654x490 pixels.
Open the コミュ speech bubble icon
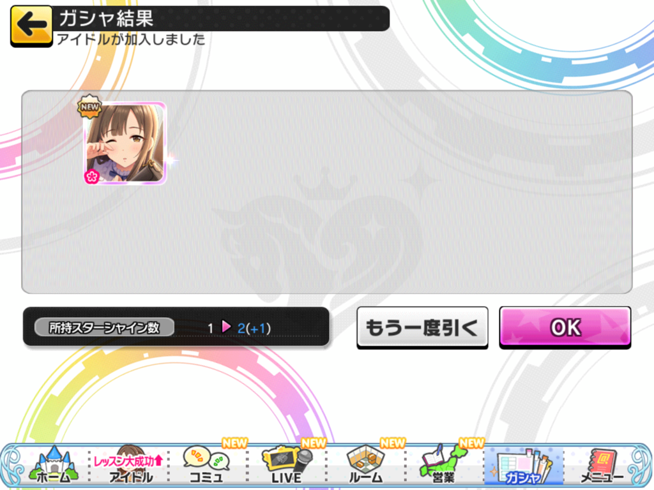(x=206, y=465)
